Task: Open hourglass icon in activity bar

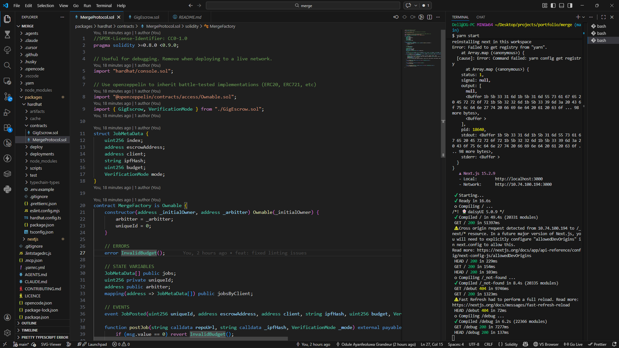Action: coord(7,35)
